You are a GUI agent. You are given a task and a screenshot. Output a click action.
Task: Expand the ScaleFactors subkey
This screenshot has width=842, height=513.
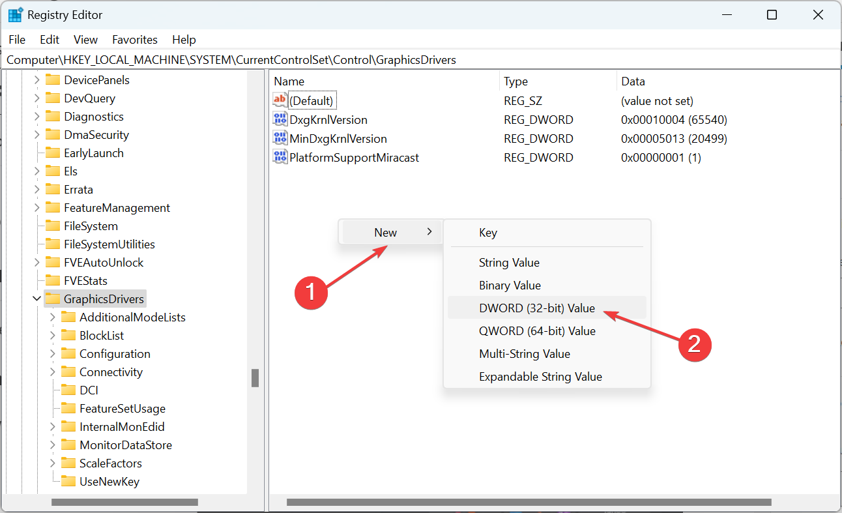[x=53, y=463]
